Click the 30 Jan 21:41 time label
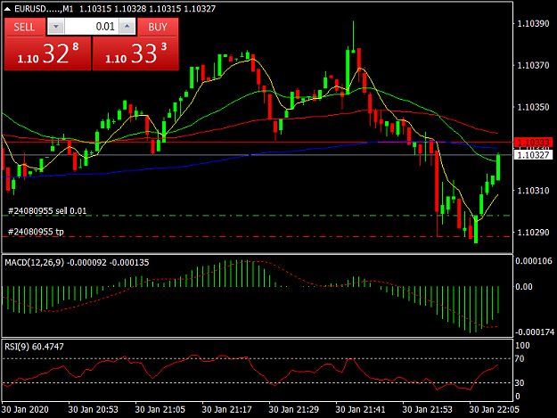 360,409
